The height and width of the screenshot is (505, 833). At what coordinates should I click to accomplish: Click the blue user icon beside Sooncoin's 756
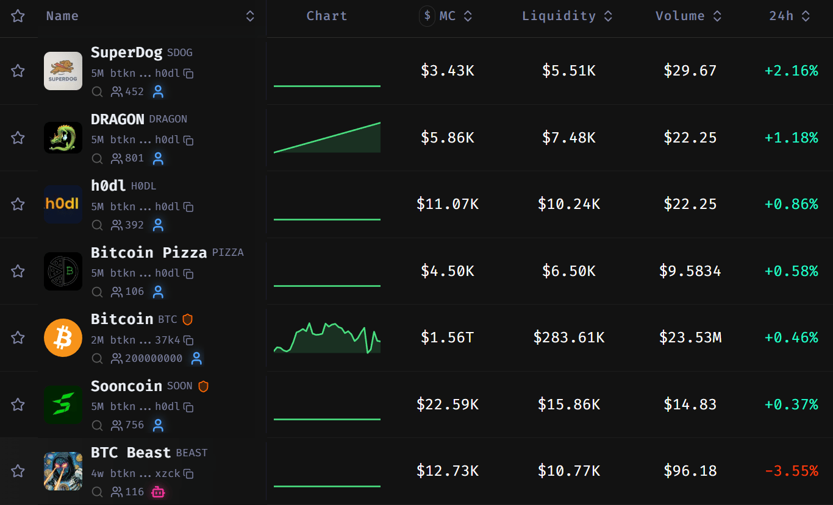(x=159, y=425)
